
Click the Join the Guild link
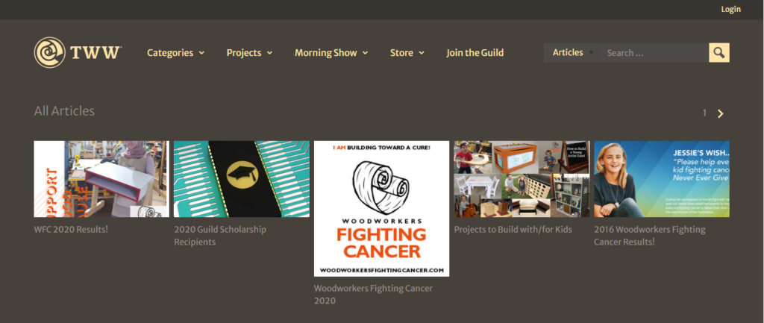tap(475, 53)
